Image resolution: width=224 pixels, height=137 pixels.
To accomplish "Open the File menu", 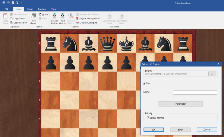I will point(6,9).
